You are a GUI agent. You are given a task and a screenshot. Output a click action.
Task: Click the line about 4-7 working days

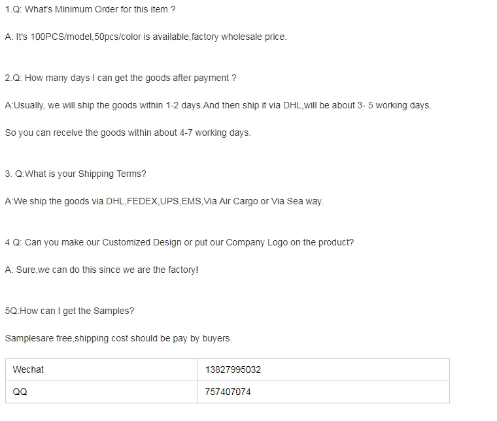(128, 133)
